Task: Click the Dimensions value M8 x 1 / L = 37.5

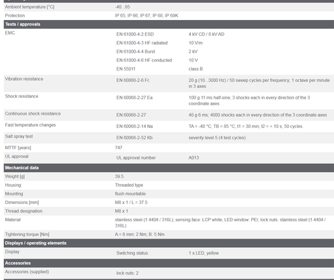Action: click(x=131, y=203)
